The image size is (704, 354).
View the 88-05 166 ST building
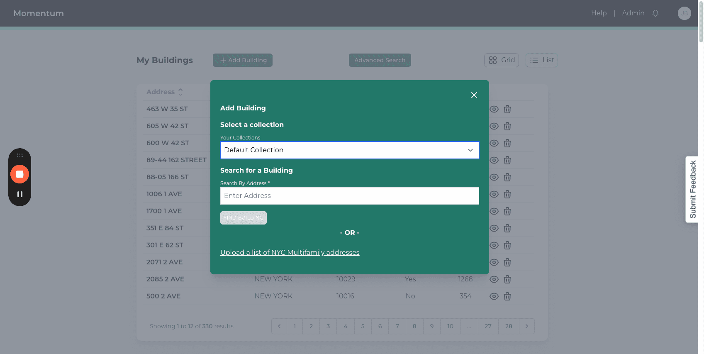click(494, 177)
